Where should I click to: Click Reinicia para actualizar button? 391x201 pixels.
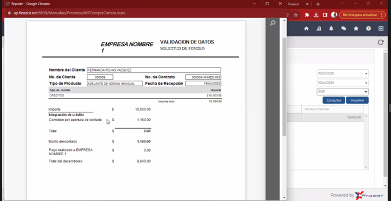[362, 15]
